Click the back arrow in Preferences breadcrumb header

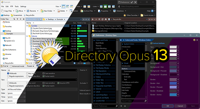pos(121,40)
